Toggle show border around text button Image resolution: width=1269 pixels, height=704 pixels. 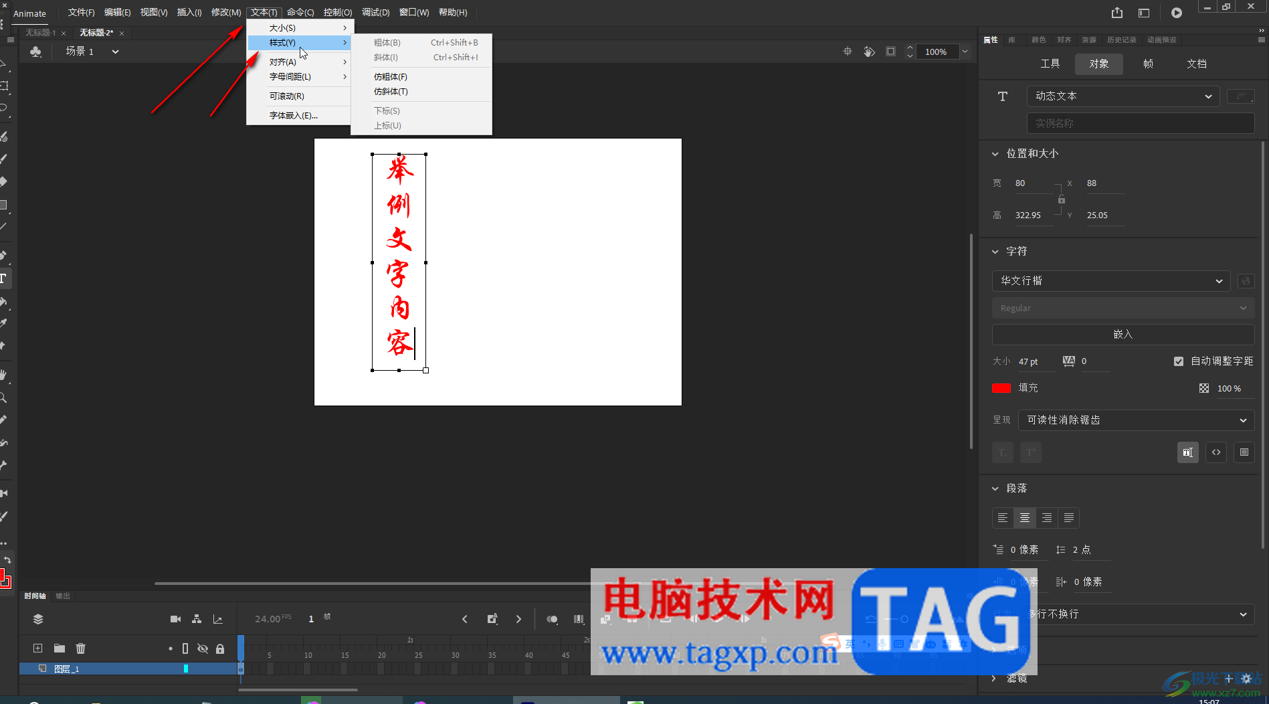point(1244,452)
